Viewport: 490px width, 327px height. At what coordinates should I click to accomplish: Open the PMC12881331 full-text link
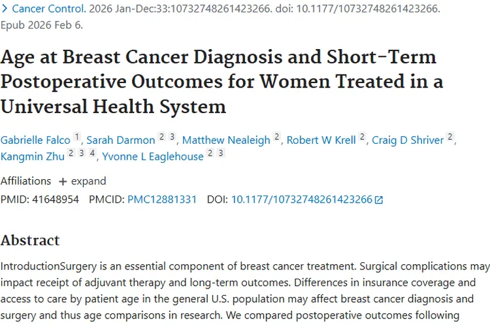click(162, 199)
